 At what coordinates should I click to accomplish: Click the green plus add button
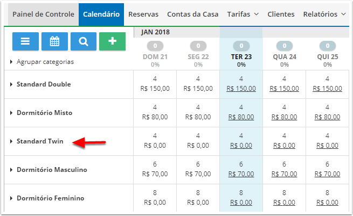[x=112, y=41]
